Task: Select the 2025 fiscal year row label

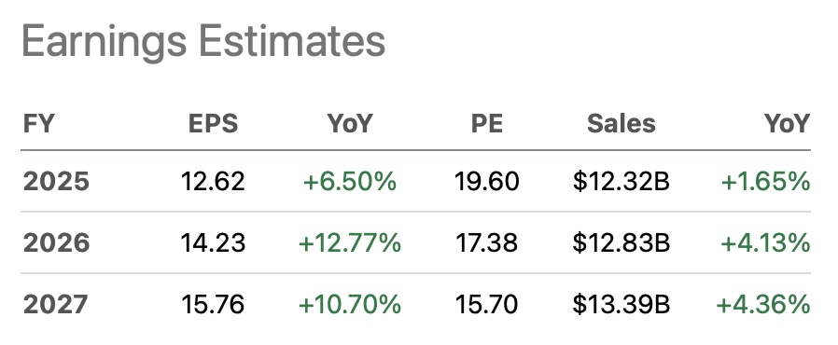Action: pos(56,182)
